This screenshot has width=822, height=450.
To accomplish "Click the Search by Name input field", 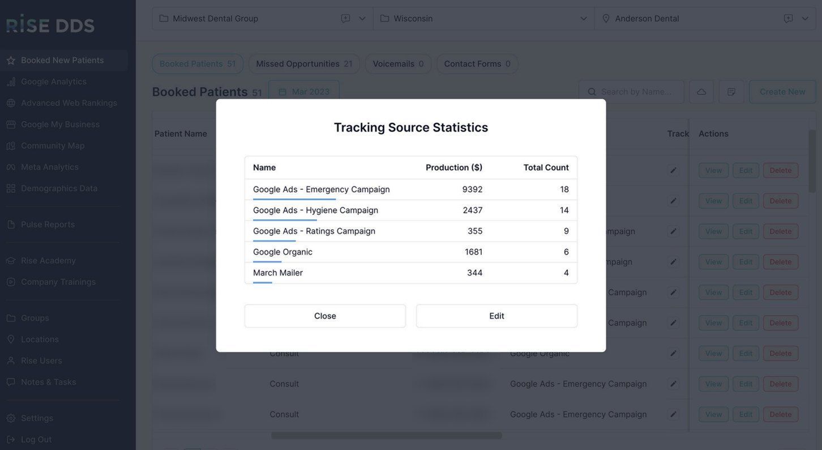I will tap(631, 92).
